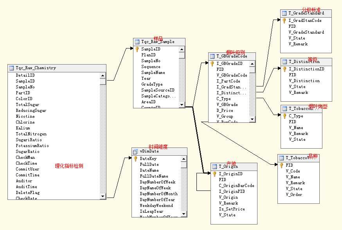Select the T_Origin table title bar
This screenshot has height=230, width=342.
[x=234, y=167]
